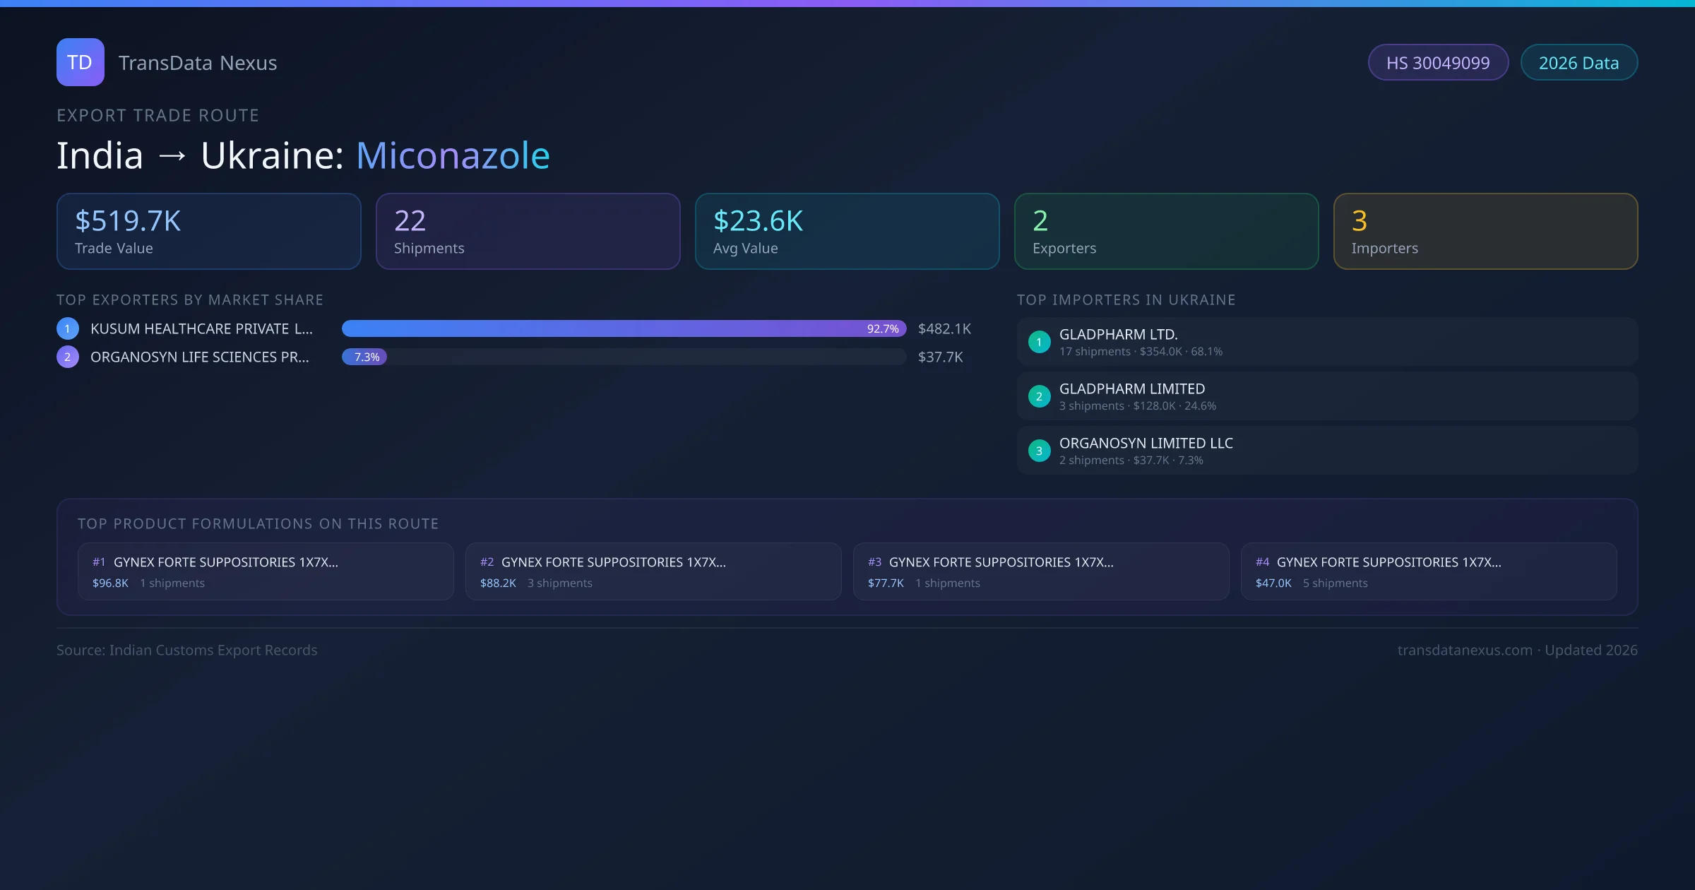
Task: Open the 3 Importers stat card
Action: click(1485, 231)
